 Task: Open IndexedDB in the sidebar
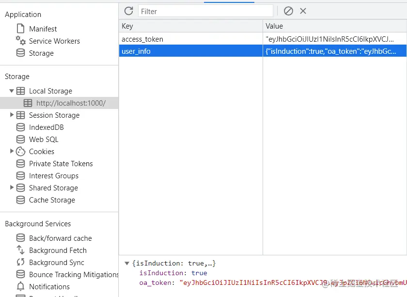click(46, 127)
